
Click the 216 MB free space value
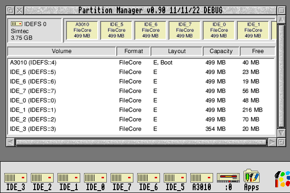coord(253,110)
